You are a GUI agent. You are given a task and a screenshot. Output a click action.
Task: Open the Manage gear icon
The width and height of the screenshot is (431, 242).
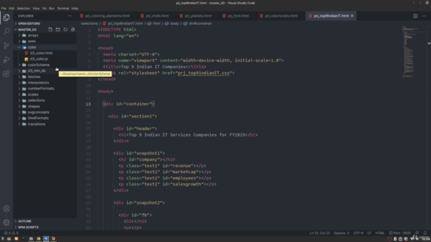click(x=6, y=223)
